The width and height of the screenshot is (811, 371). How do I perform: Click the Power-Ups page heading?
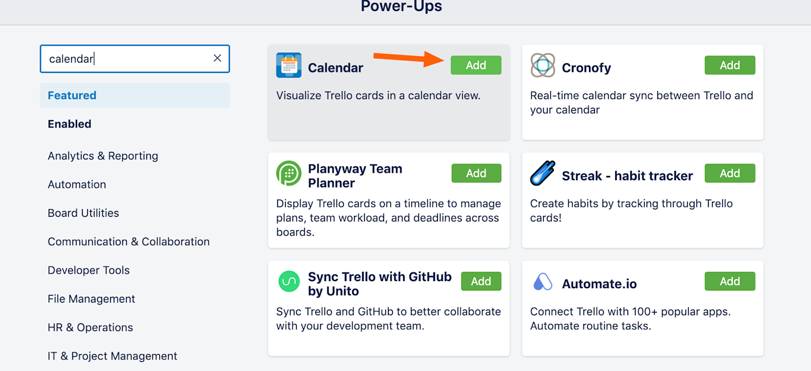(401, 6)
